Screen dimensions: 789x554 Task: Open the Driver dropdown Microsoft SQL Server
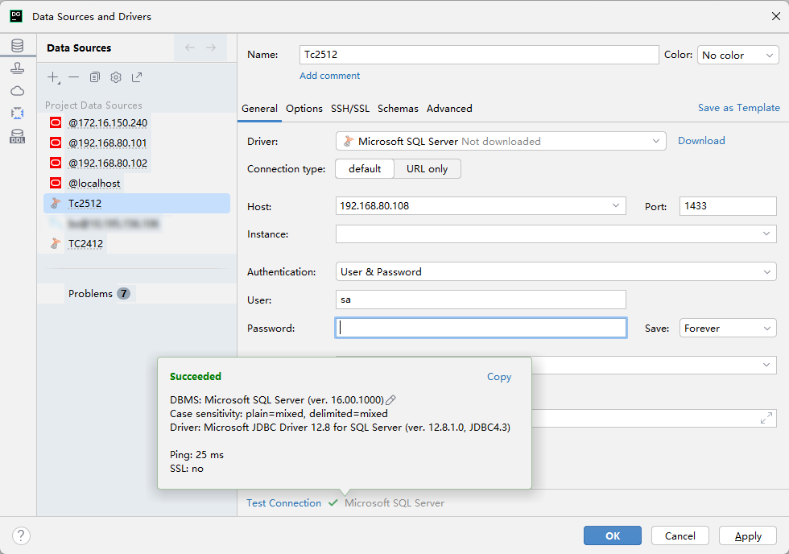click(501, 142)
